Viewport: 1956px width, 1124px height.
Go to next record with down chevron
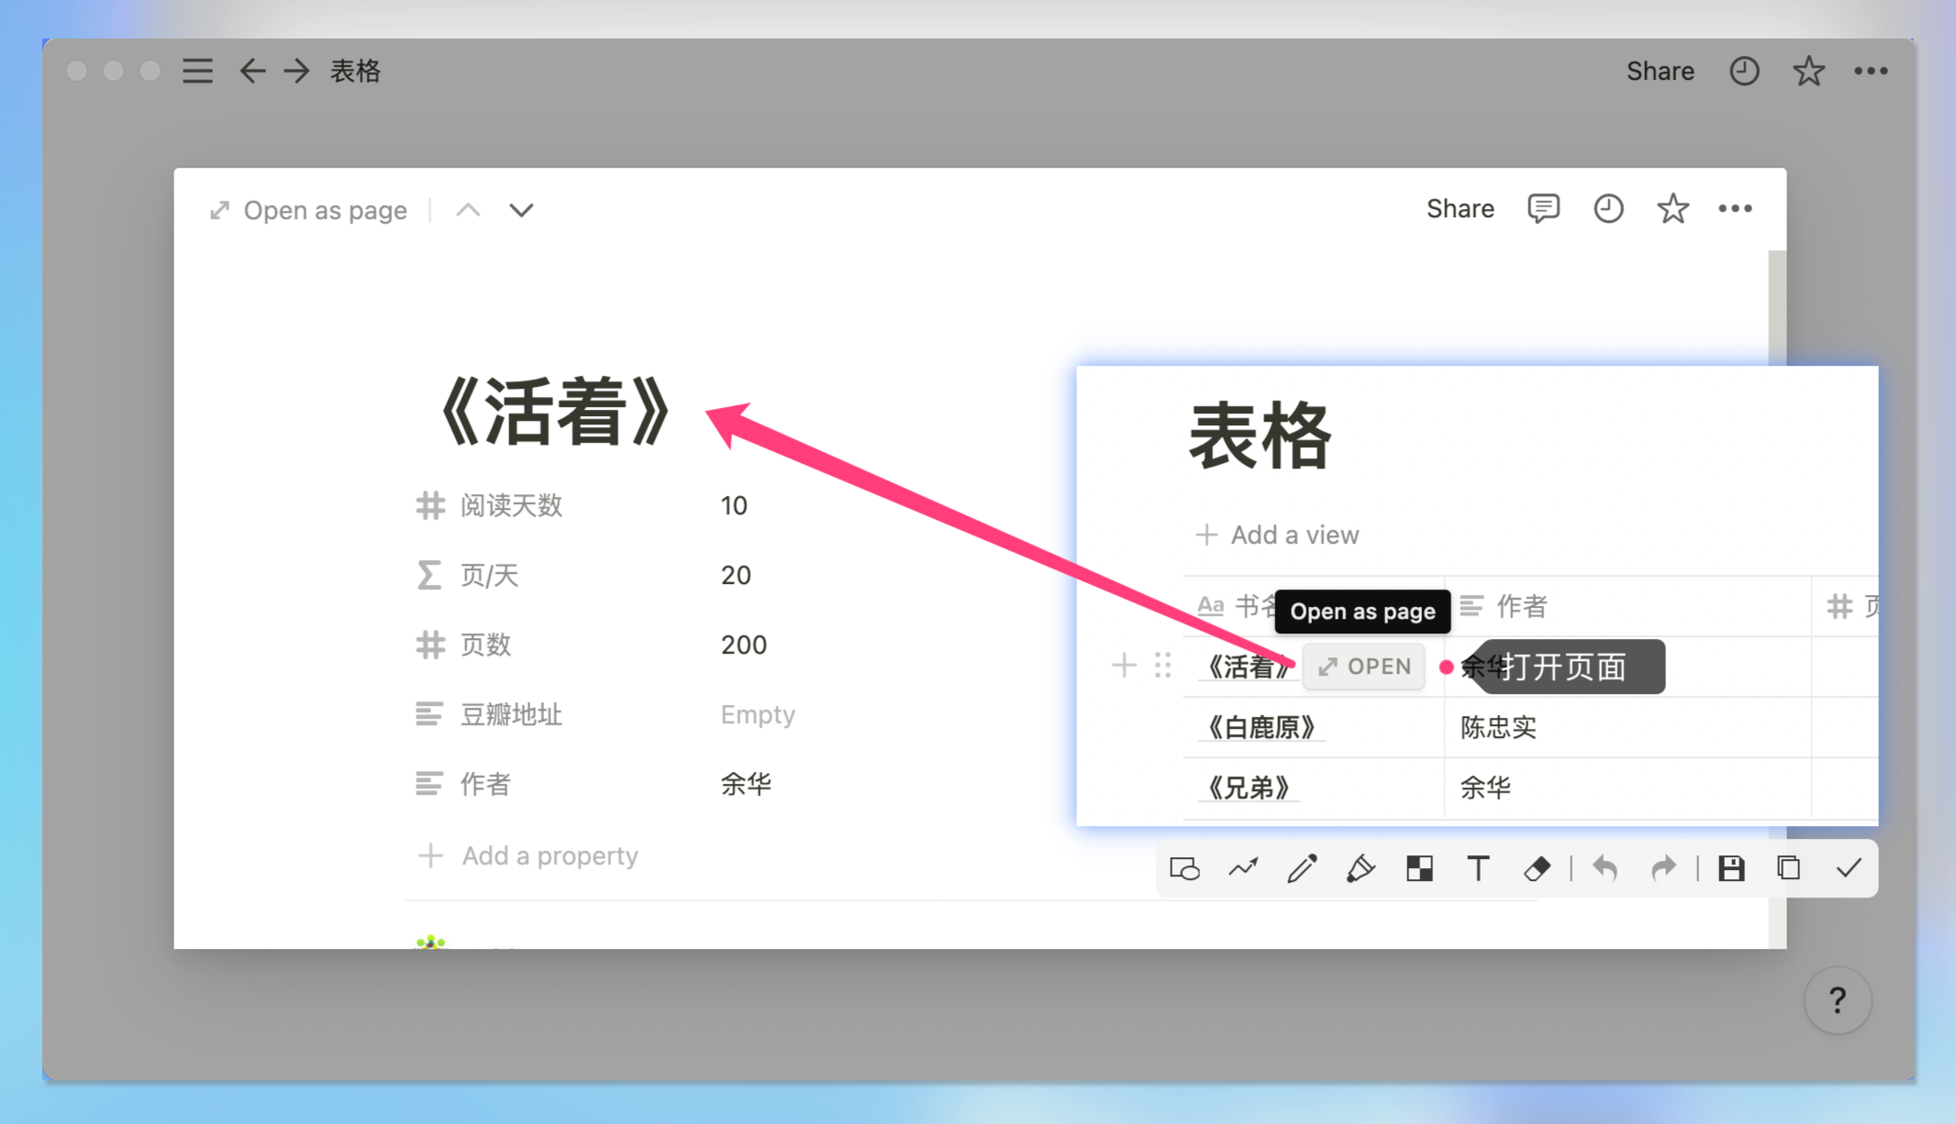pyautogui.click(x=521, y=210)
